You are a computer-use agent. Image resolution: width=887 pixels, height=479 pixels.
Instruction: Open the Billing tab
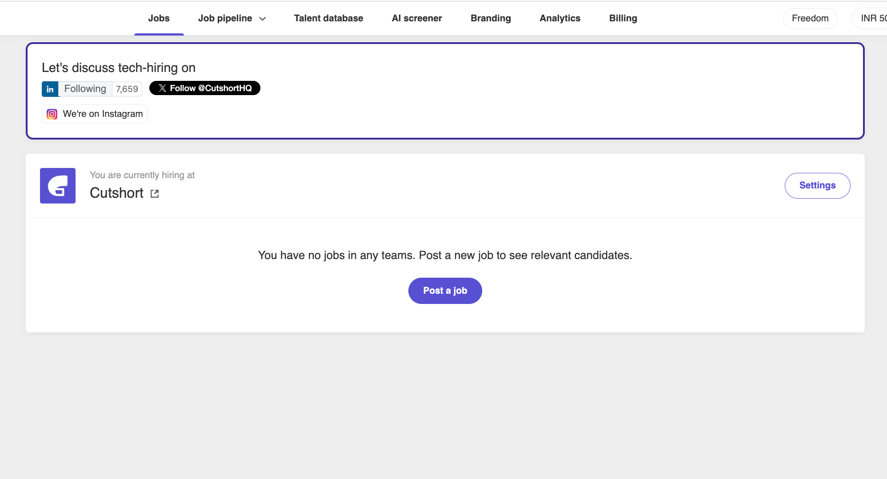click(x=623, y=18)
